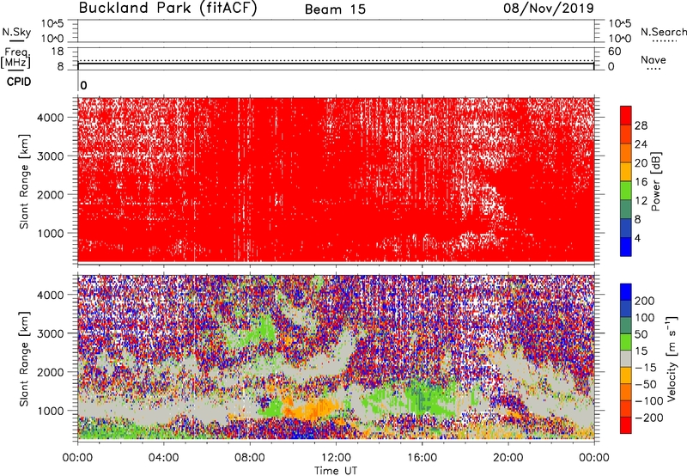Click the white gap in power plot near 19:00
The width and height of the screenshot is (687, 476).
click(489, 202)
